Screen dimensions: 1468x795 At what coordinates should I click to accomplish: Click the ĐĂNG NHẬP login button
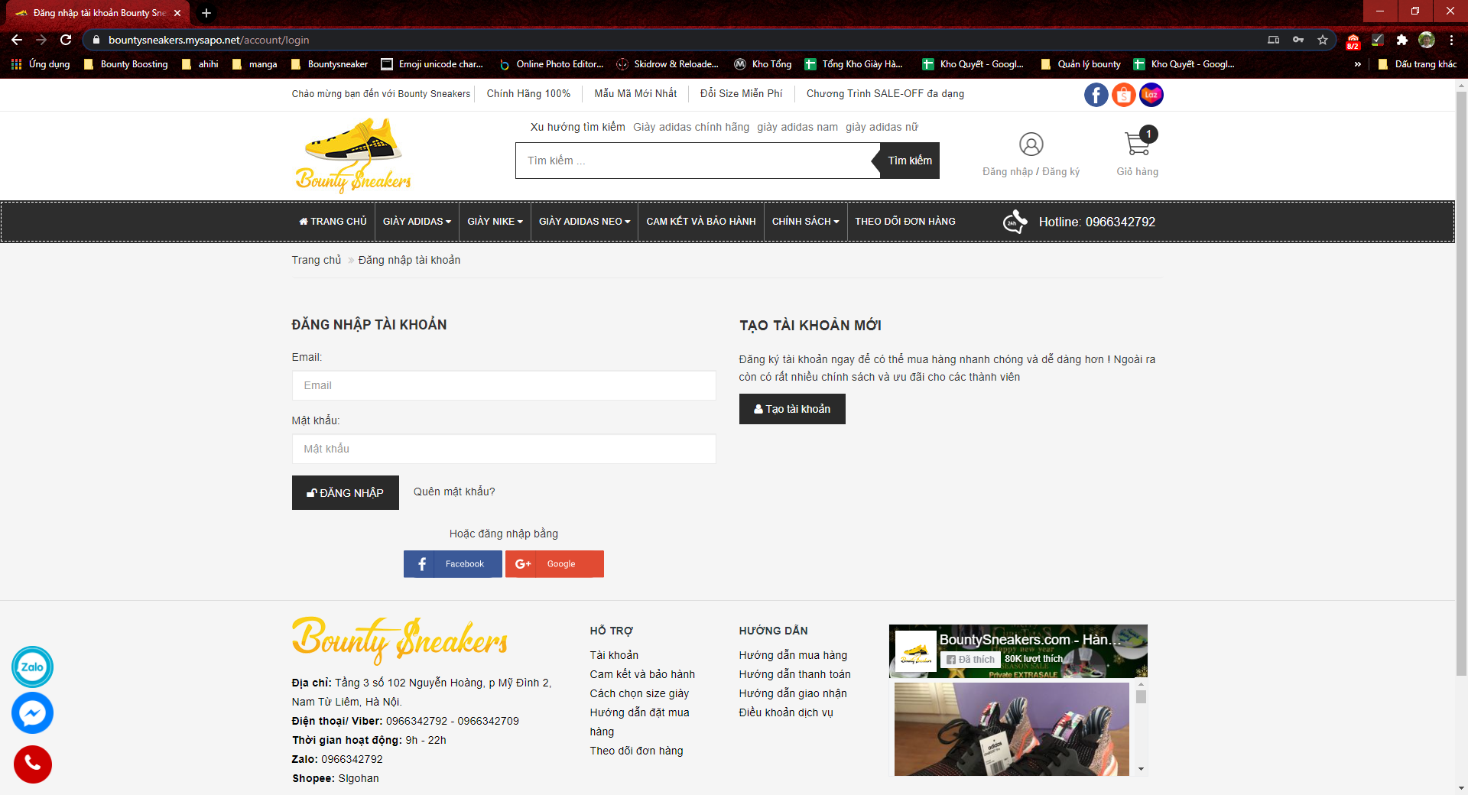pyautogui.click(x=346, y=493)
